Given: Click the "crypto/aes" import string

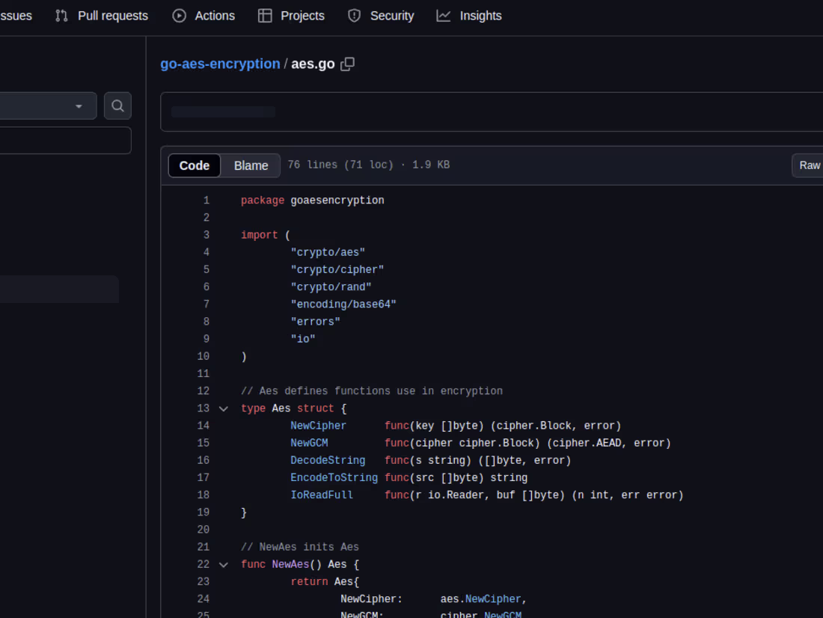Looking at the screenshot, I should tap(328, 253).
